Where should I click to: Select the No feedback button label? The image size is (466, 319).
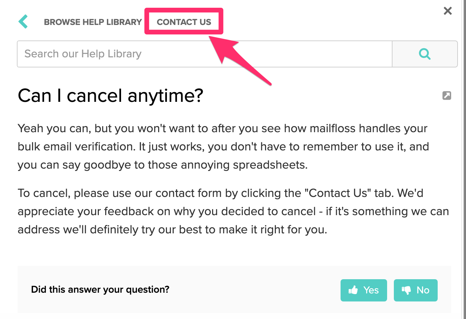click(423, 290)
